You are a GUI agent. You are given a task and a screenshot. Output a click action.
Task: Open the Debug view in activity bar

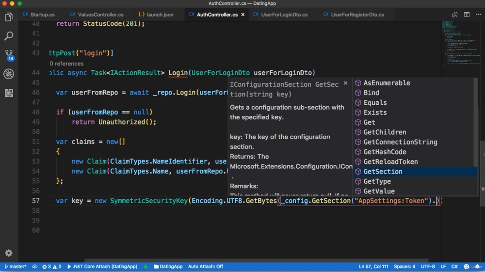click(9, 74)
